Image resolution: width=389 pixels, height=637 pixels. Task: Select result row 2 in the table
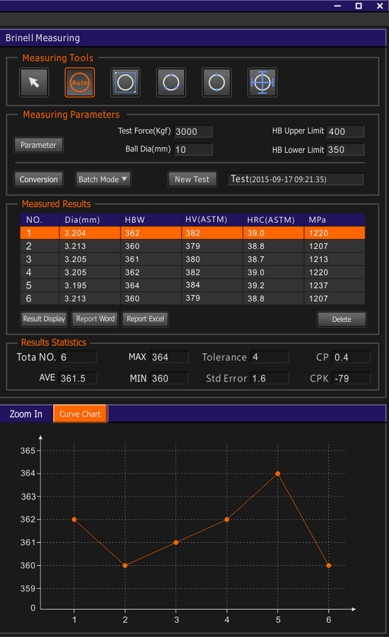193,246
